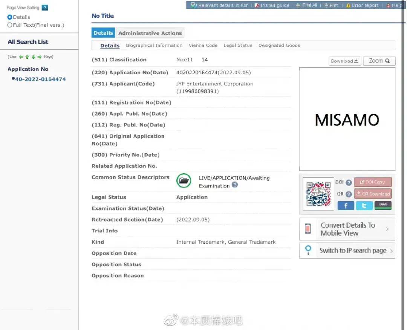Click the MISAMO trademark image

(x=347, y=119)
